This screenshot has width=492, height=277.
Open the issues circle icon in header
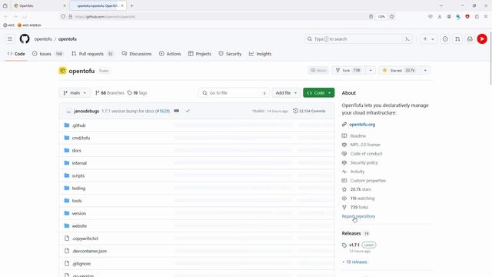(x=445, y=39)
